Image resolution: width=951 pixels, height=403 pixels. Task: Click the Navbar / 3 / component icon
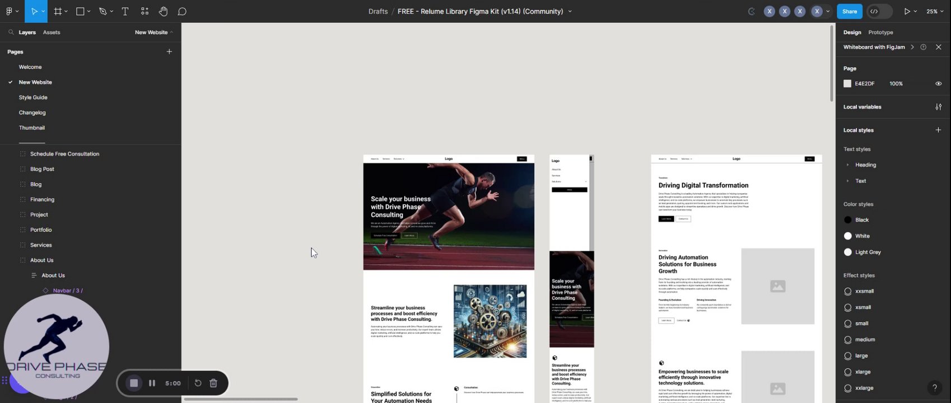tap(46, 290)
